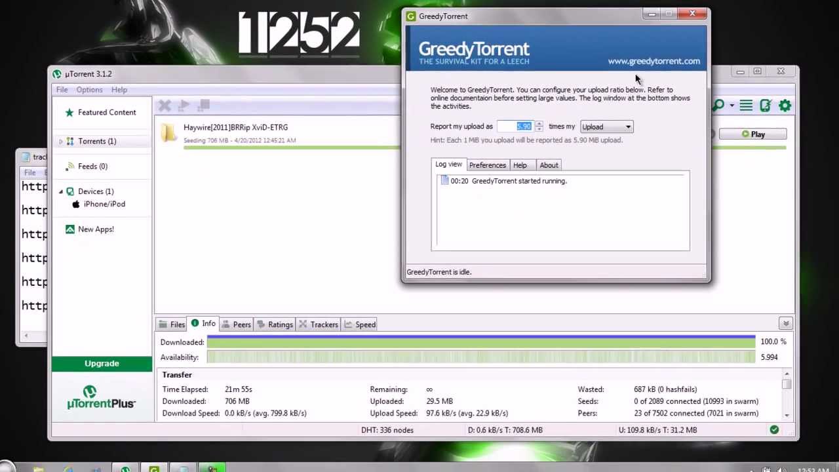
Task: Click the 'DHT: 336 nodes' status entry
Action: click(x=387, y=430)
